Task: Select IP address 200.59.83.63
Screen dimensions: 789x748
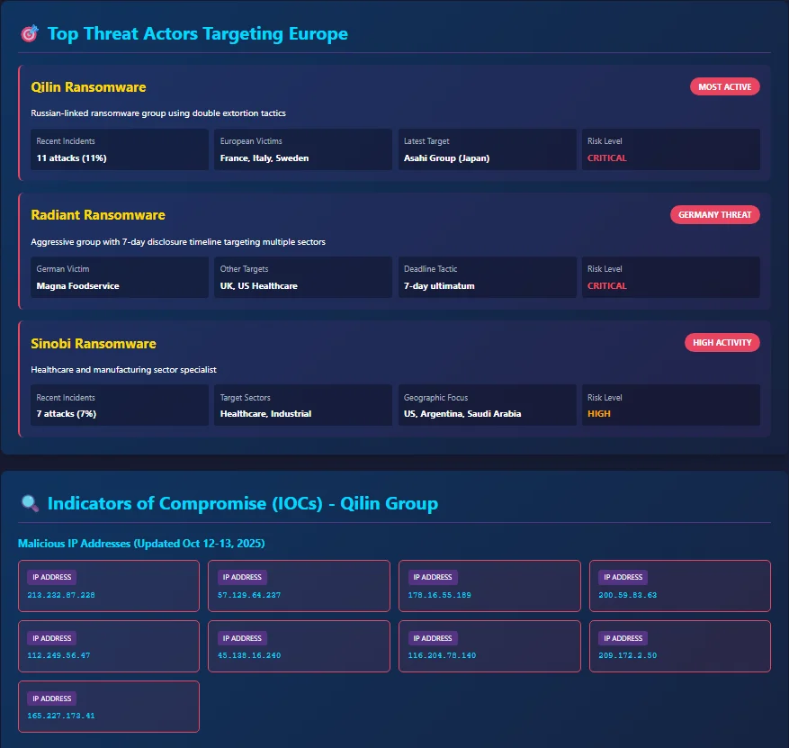Action: (x=627, y=595)
